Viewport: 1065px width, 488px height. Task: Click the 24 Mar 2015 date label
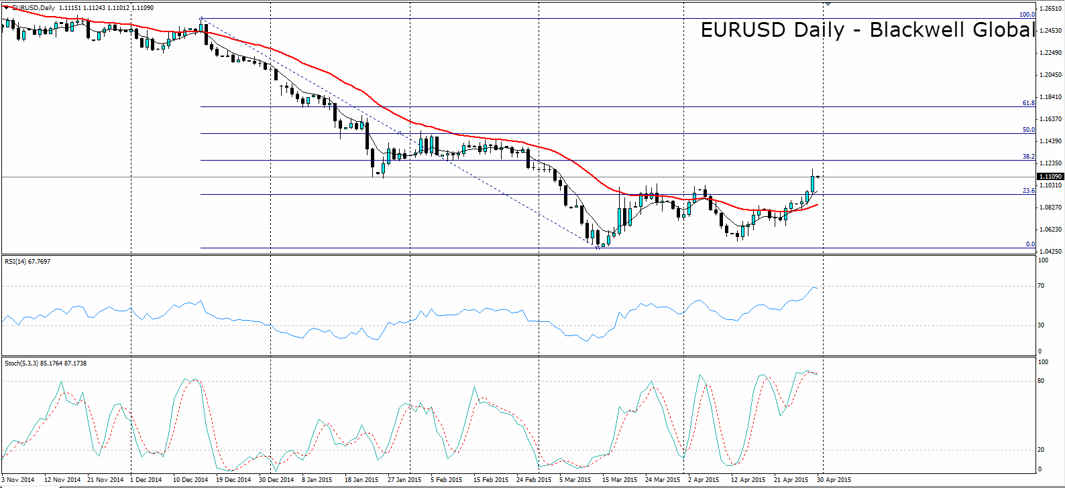(663, 480)
